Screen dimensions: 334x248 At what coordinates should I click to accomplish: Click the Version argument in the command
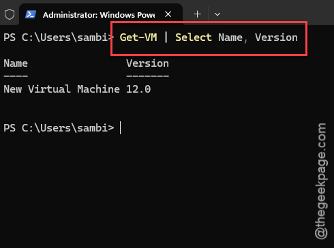tap(276, 37)
